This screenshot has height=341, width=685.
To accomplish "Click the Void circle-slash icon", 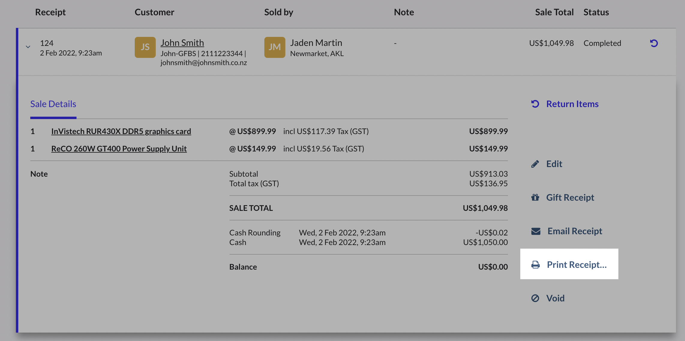I will 535,298.
